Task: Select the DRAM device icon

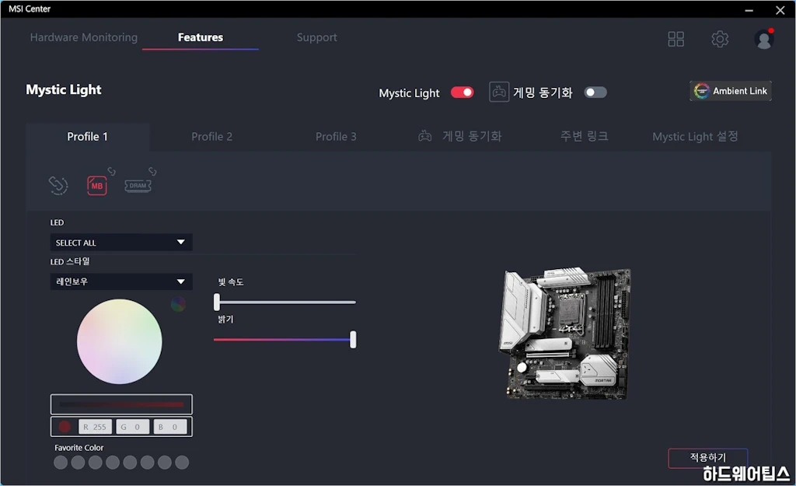Action: 138,185
